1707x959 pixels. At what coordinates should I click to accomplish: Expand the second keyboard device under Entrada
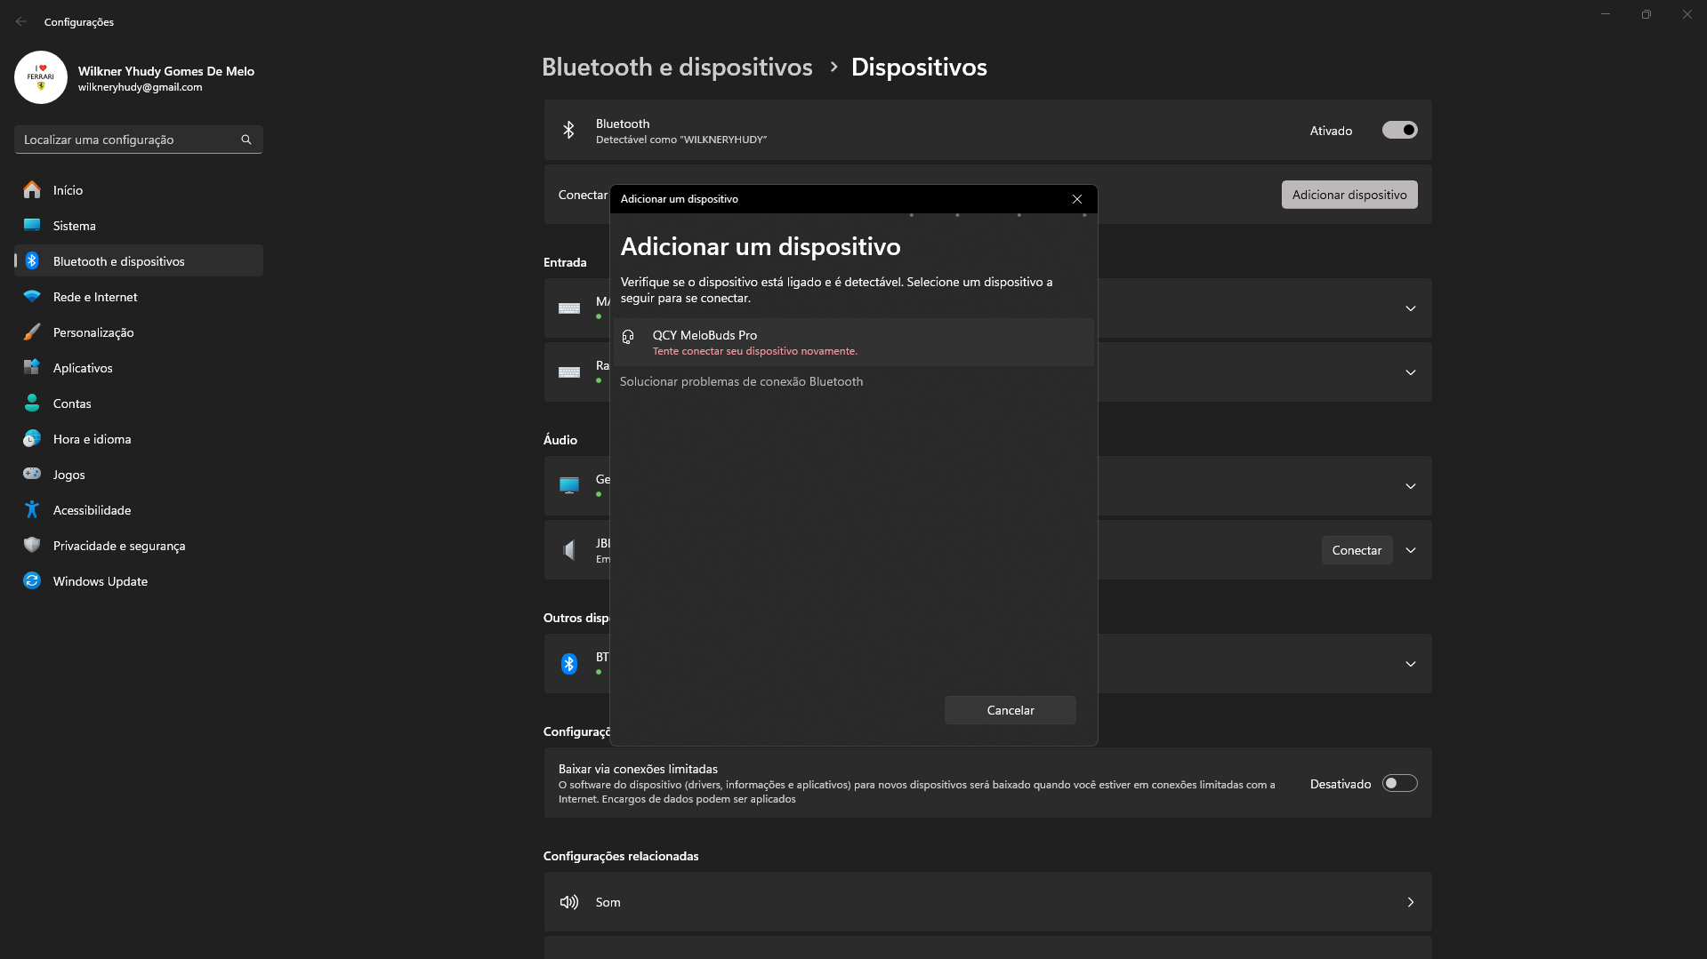(x=1411, y=372)
